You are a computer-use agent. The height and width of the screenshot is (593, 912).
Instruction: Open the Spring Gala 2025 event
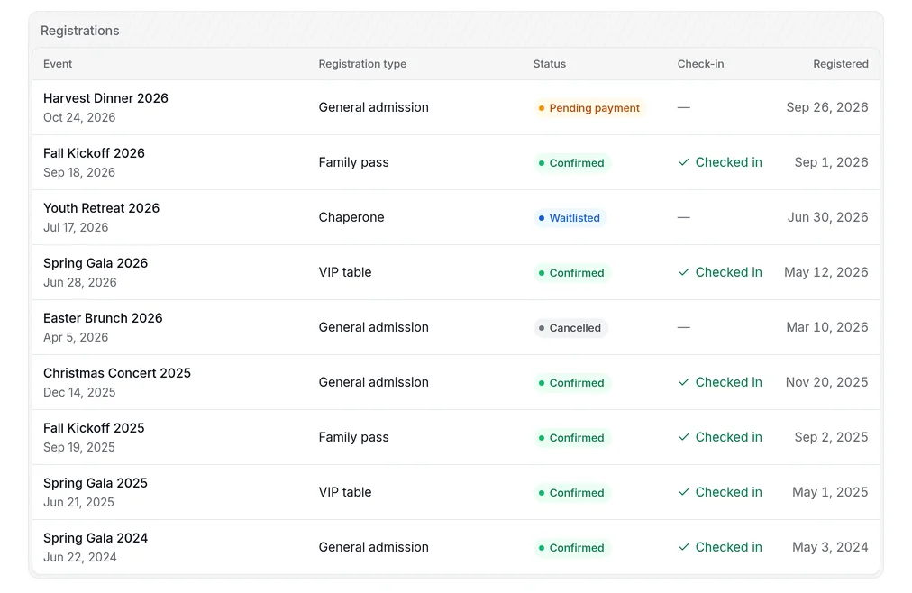(x=96, y=483)
